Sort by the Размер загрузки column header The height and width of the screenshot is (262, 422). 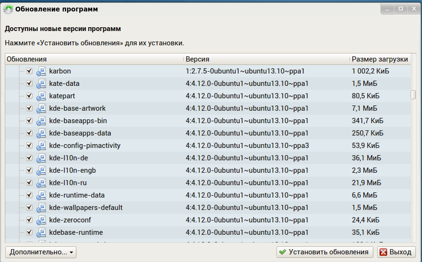(380, 59)
